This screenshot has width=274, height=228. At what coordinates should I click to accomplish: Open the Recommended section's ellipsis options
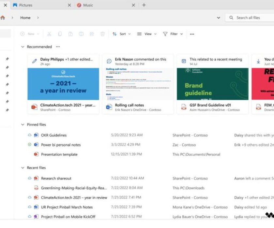(58, 47)
